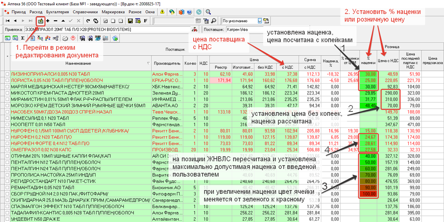Click red hierarchy icon beside Привязка field

click(x=194, y=29)
